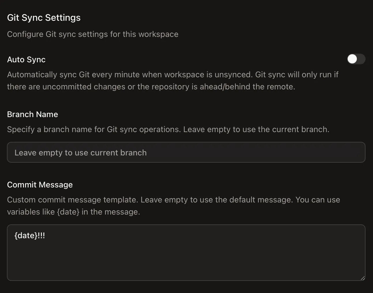Click the "Commit Message" section label
373x293 pixels.
[40, 185]
